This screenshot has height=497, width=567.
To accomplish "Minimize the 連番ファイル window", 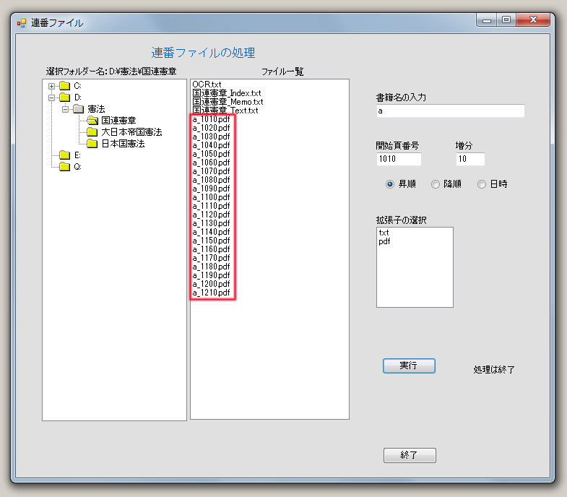I will tap(487, 20).
